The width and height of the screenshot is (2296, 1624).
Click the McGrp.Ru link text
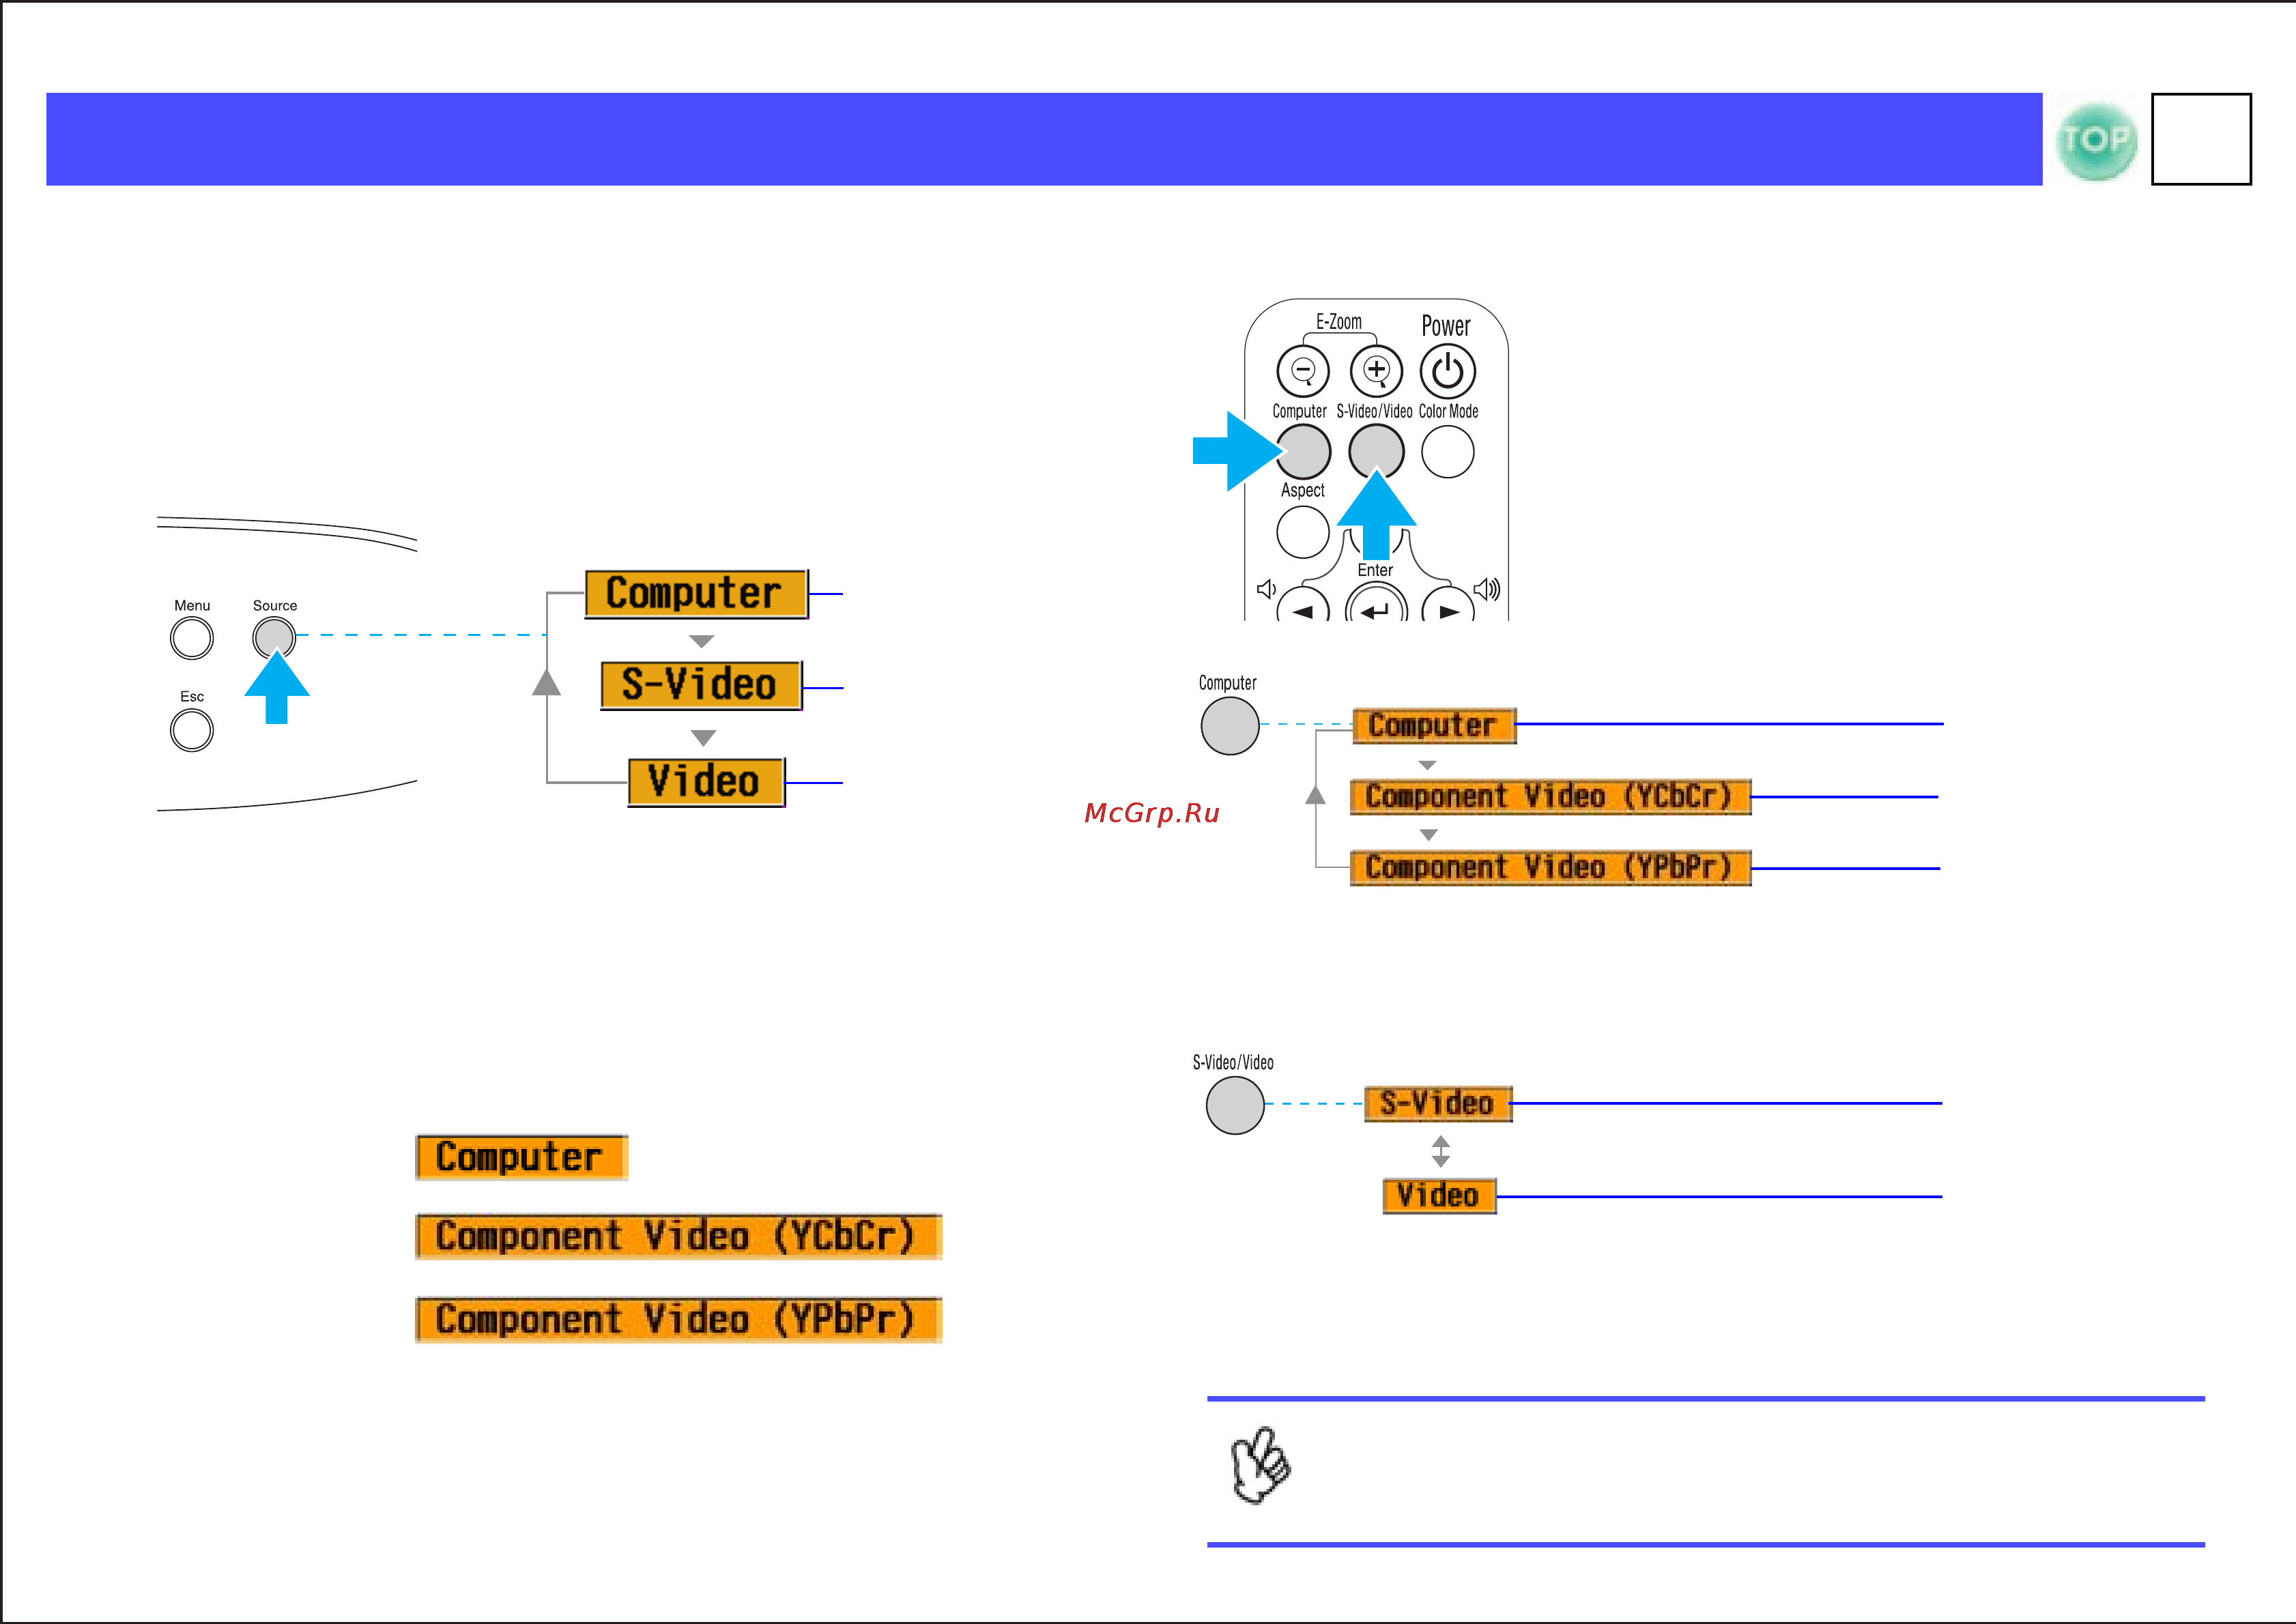pyautogui.click(x=1152, y=813)
